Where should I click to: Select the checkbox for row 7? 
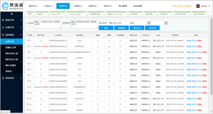click(28, 75)
